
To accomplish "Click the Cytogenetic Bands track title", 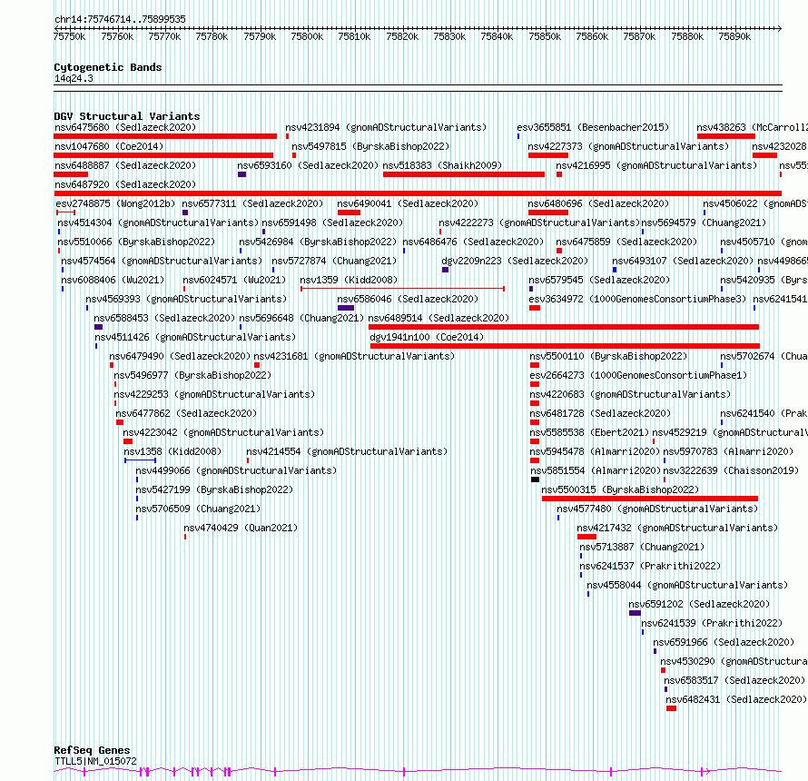I will (108, 67).
